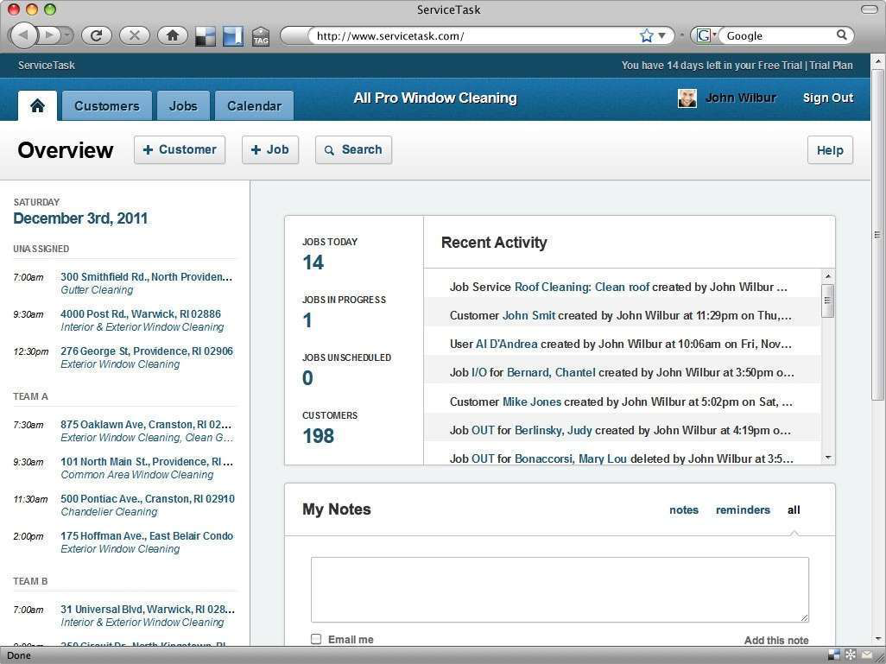Open the John Smit customer link
Viewport: 886px width, 664px height.
point(528,315)
